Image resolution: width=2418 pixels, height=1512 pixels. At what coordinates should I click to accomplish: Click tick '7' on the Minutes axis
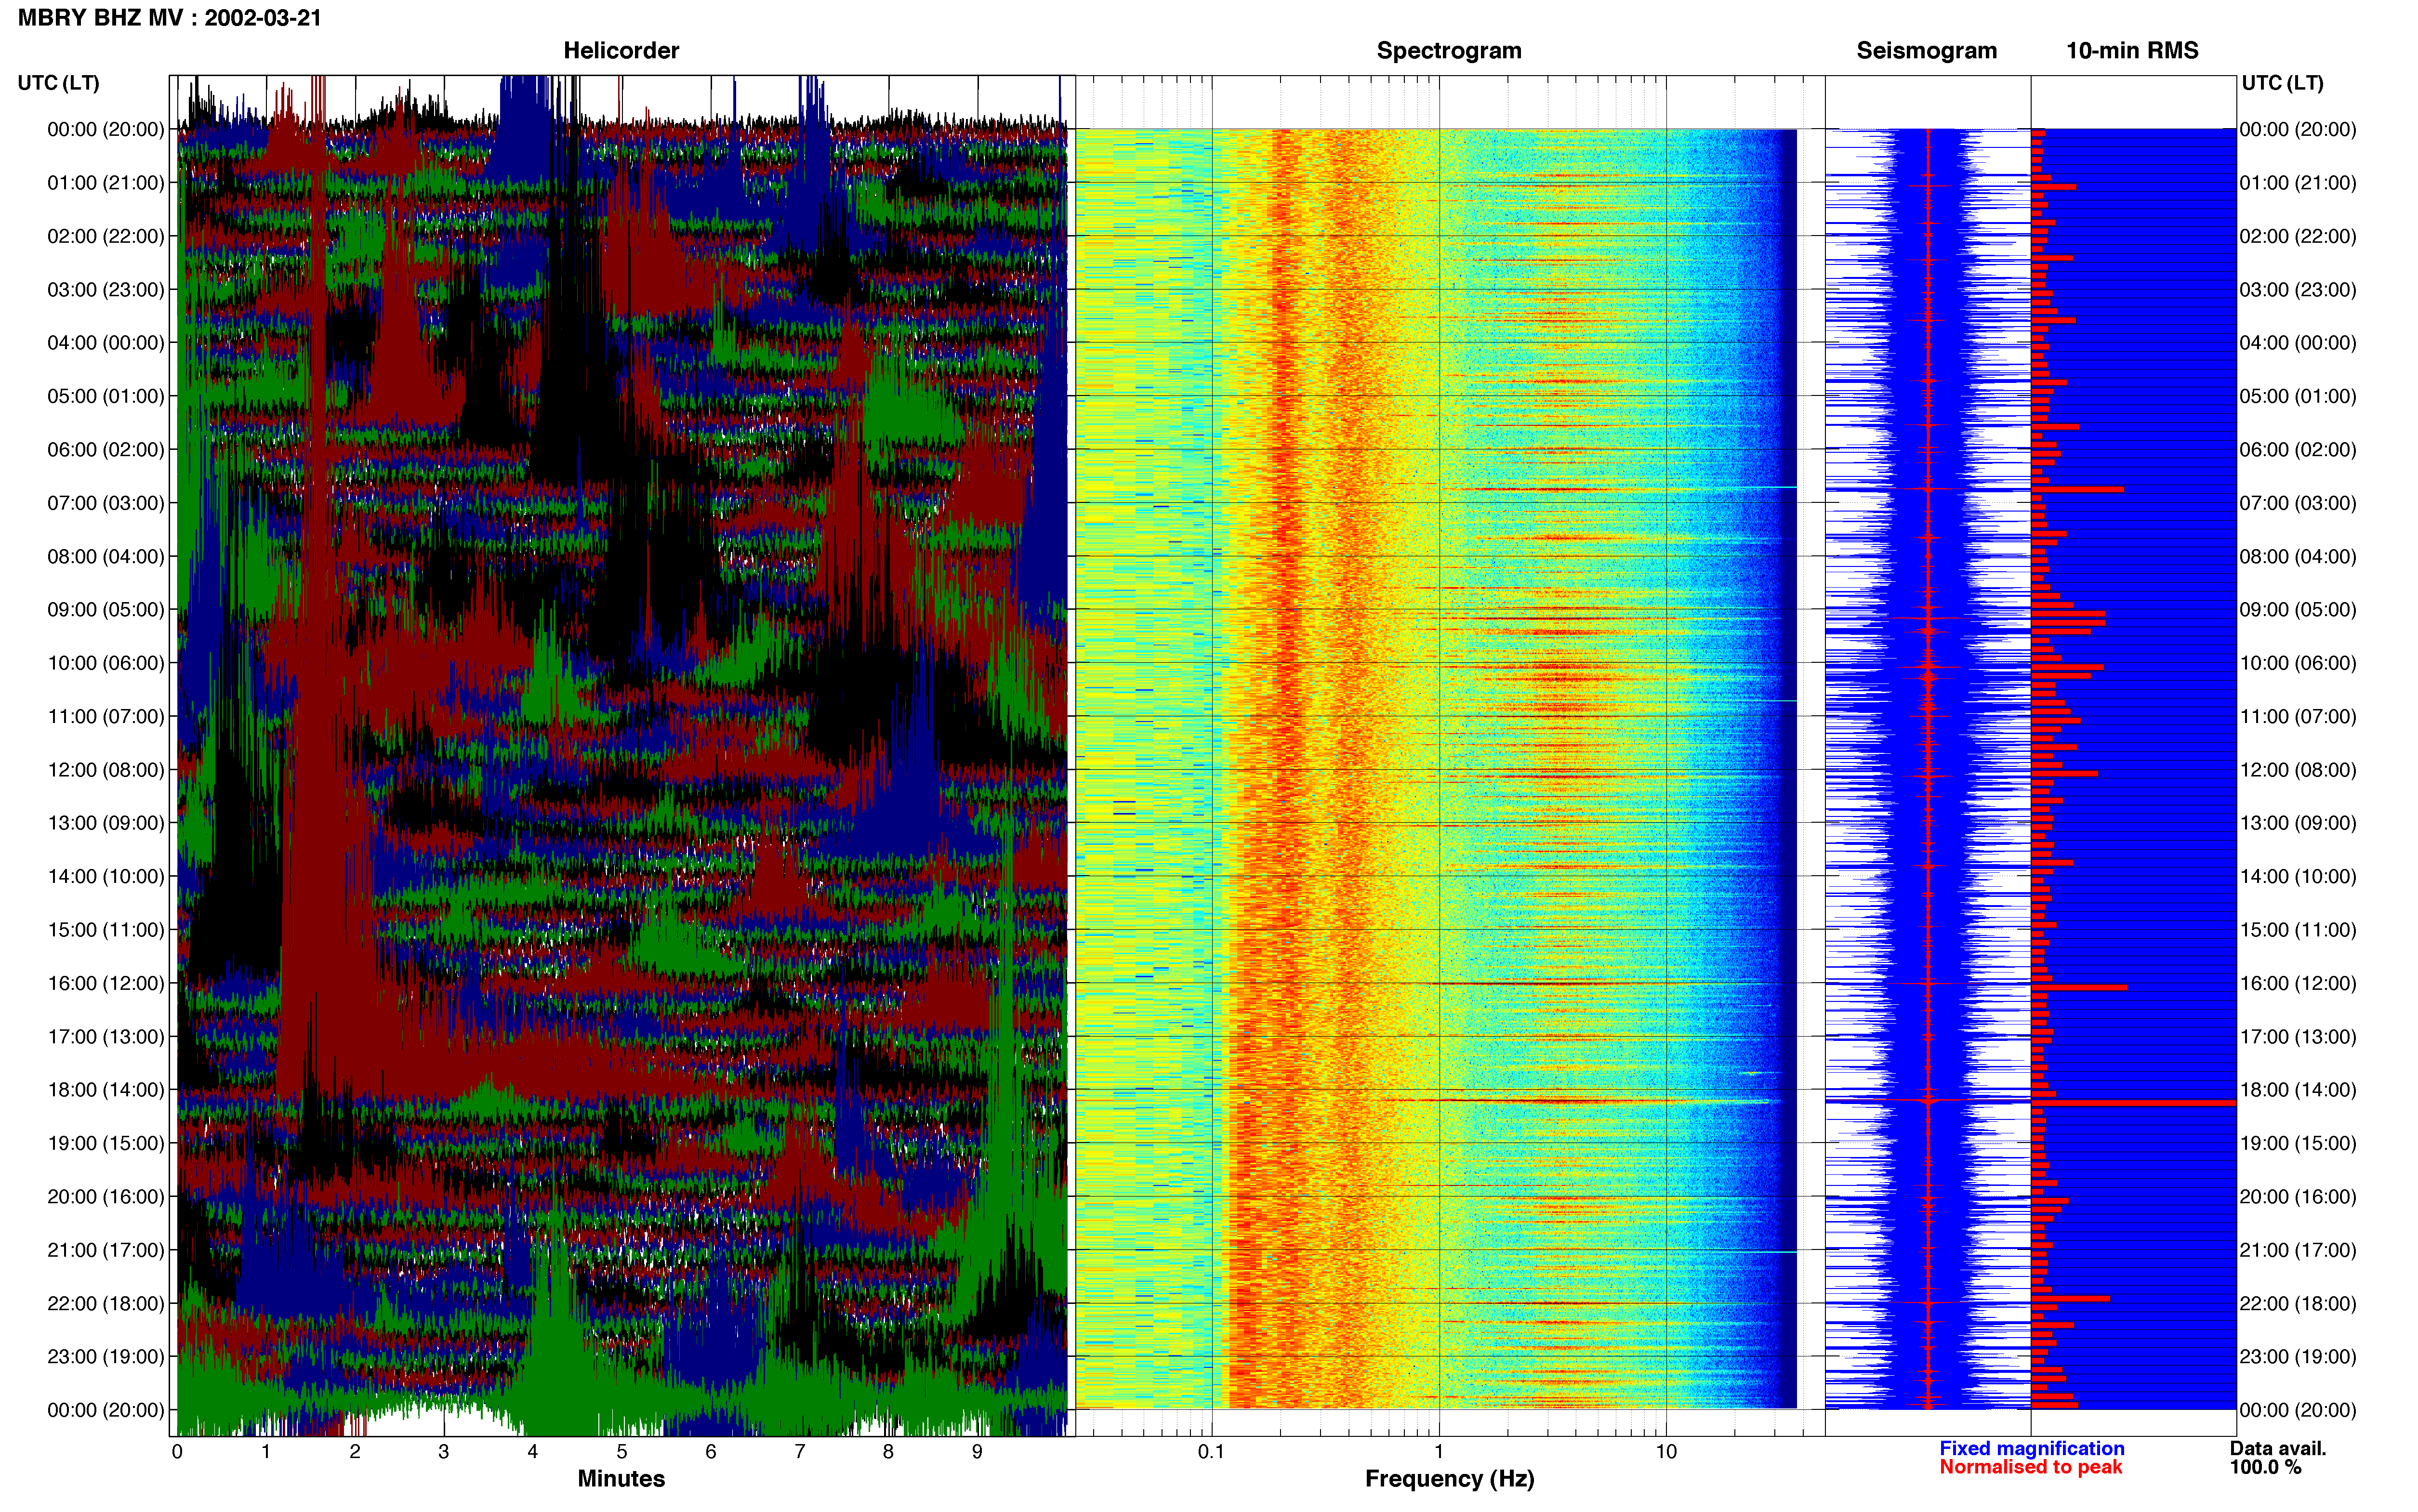[x=800, y=1452]
